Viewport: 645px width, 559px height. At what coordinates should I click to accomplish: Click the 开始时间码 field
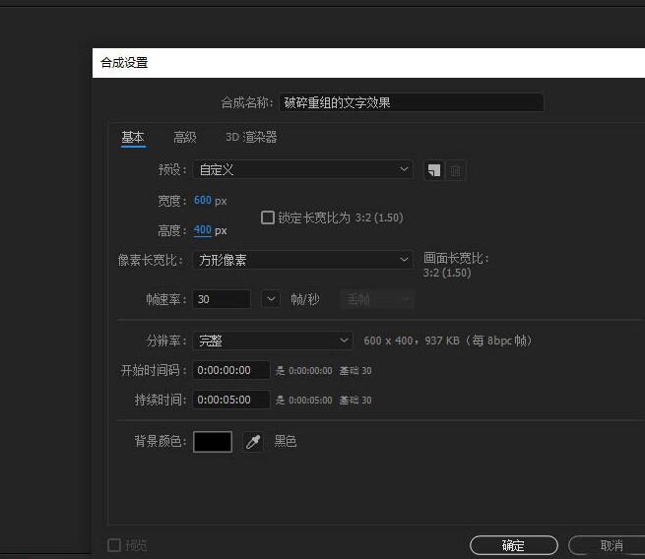coord(231,370)
